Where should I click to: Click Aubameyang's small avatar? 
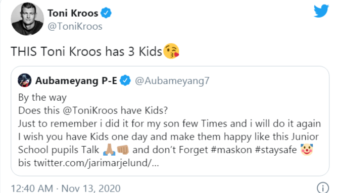click(x=25, y=80)
